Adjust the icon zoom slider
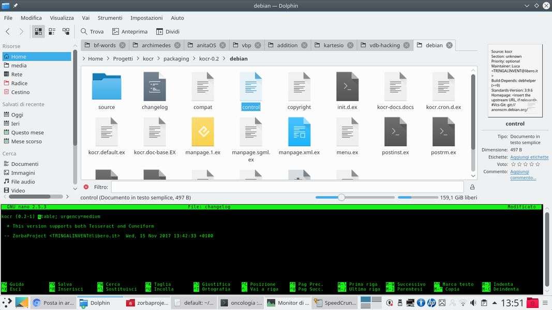 [341, 197]
